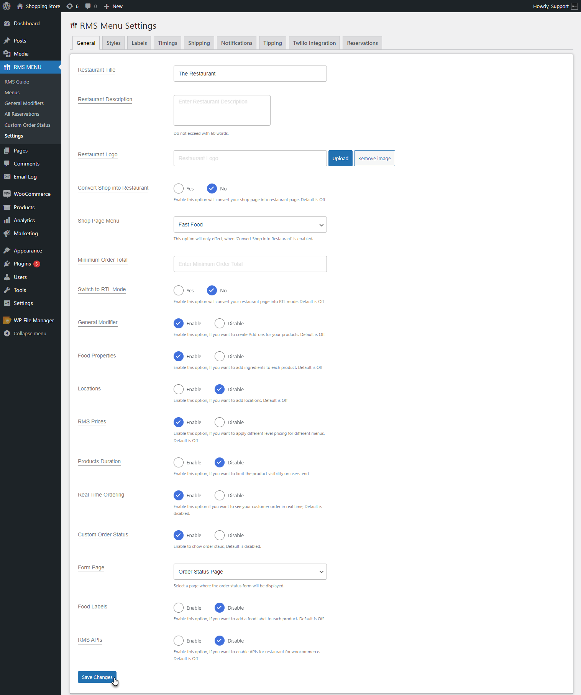Screen dimensions: 581x695
Task: Click the Plugins icon in sidebar
Action: click(7, 264)
